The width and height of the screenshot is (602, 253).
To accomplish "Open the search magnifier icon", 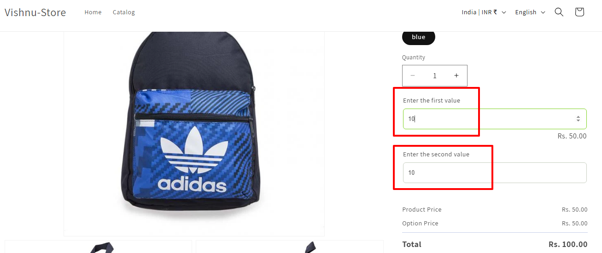I will 559,12.
